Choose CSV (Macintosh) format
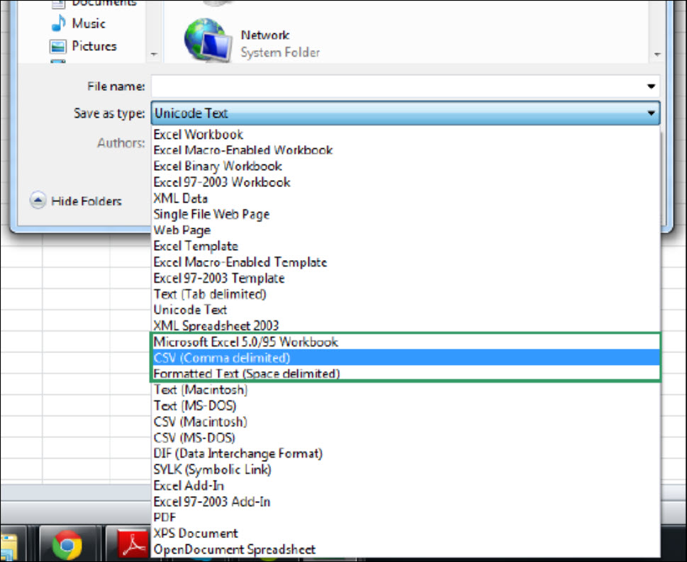The width and height of the screenshot is (687, 562). [x=406, y=422]
